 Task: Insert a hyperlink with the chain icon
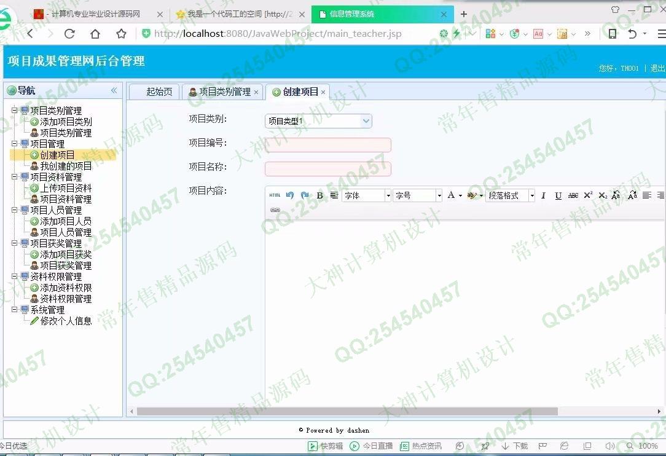click(x=275, y=210)
